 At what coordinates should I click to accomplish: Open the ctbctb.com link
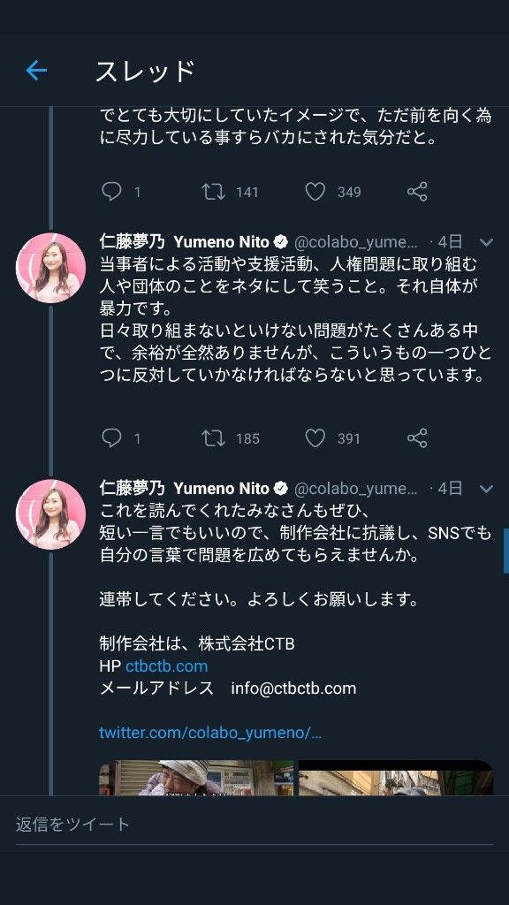(166, 666)
